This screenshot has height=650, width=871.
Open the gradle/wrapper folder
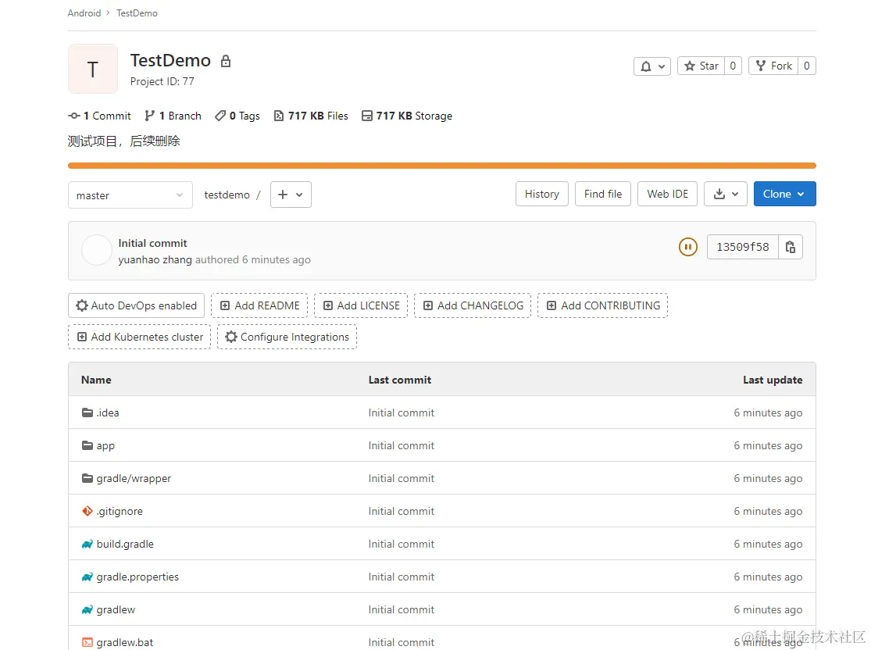(133, 478)
